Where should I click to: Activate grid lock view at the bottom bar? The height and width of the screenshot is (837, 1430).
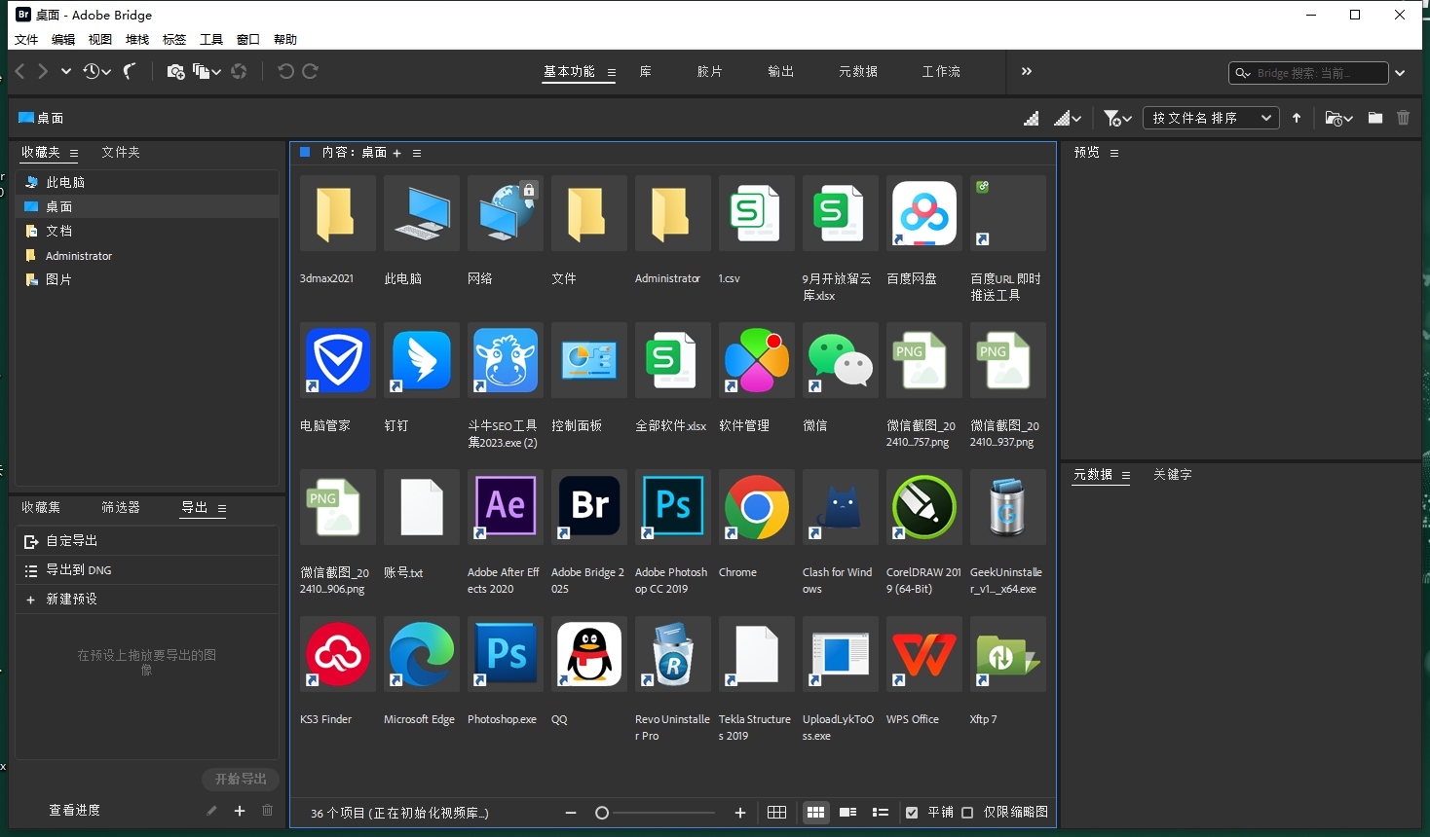click(776, 812)
